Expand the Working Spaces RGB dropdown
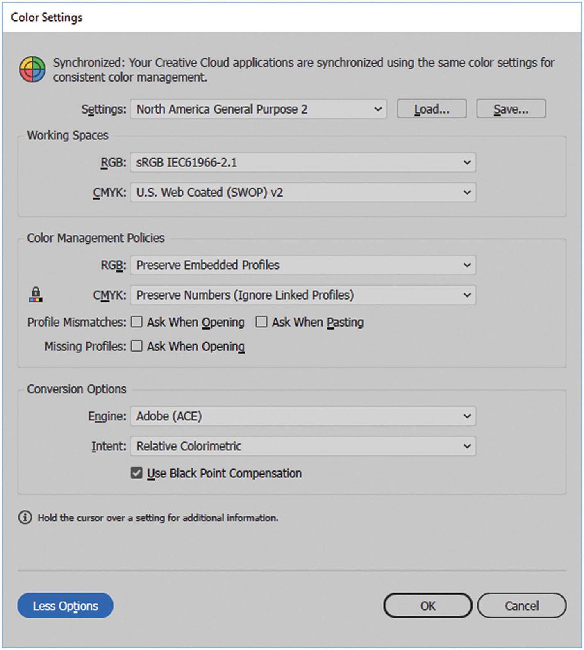This screenshot has height=650, width=584. [303, 163]
